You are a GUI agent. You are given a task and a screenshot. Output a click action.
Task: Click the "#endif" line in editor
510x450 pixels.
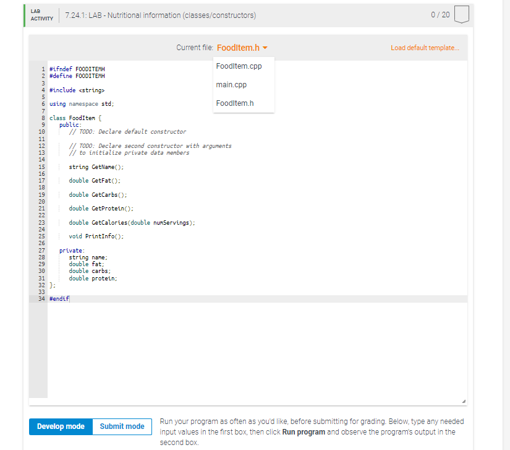pyautogui.click(x=59, y=298)
